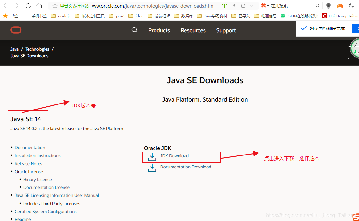Open the 数据库 bookmark folder
Image resolution: width=359 pixels, height=221 pixels.
click(183, 16)
